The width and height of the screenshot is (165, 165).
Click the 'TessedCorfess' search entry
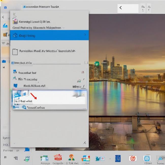tap(36, 108)
